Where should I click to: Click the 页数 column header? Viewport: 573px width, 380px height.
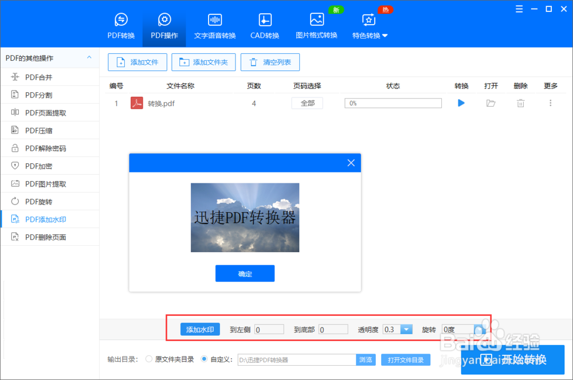[254, 86]
